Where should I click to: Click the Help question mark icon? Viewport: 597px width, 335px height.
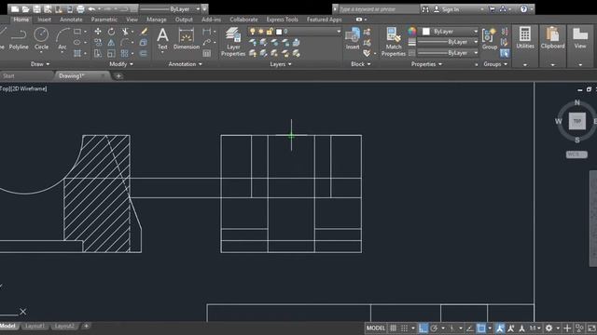523,8
